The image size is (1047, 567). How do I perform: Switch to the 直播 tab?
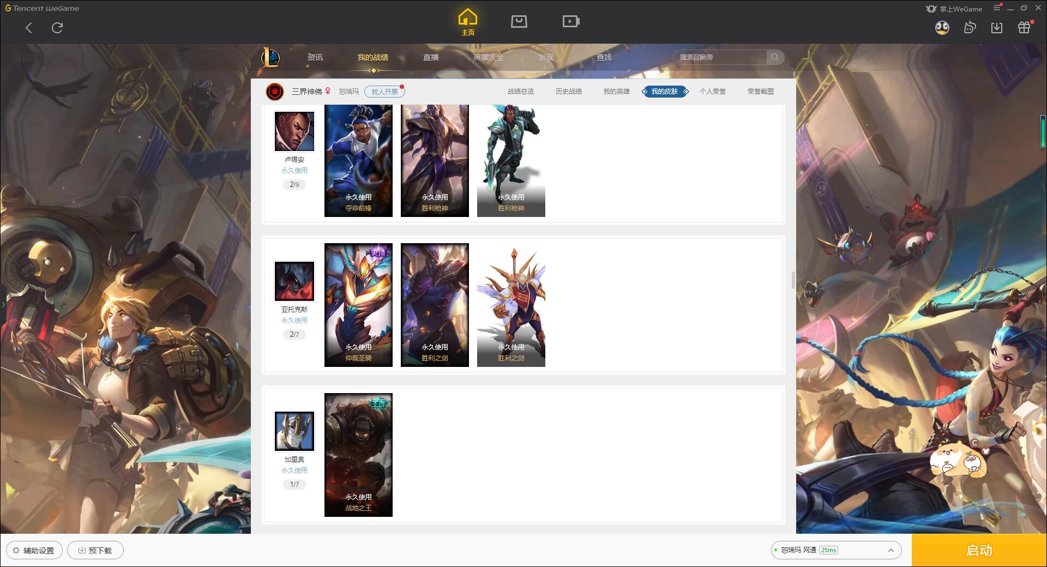pyautogui.click(x=431, y=57)
